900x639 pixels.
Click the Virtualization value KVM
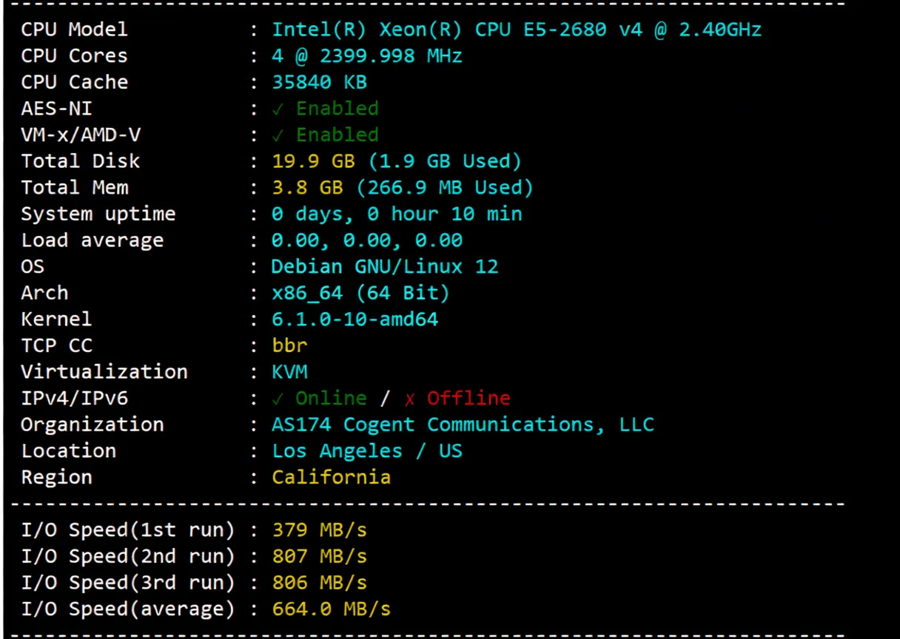[x=289, y=372]
